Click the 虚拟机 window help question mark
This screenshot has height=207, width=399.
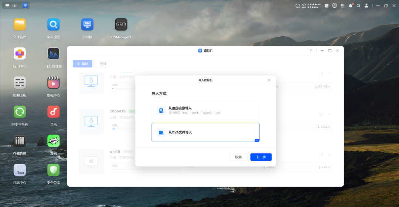[x=311, y=50]
